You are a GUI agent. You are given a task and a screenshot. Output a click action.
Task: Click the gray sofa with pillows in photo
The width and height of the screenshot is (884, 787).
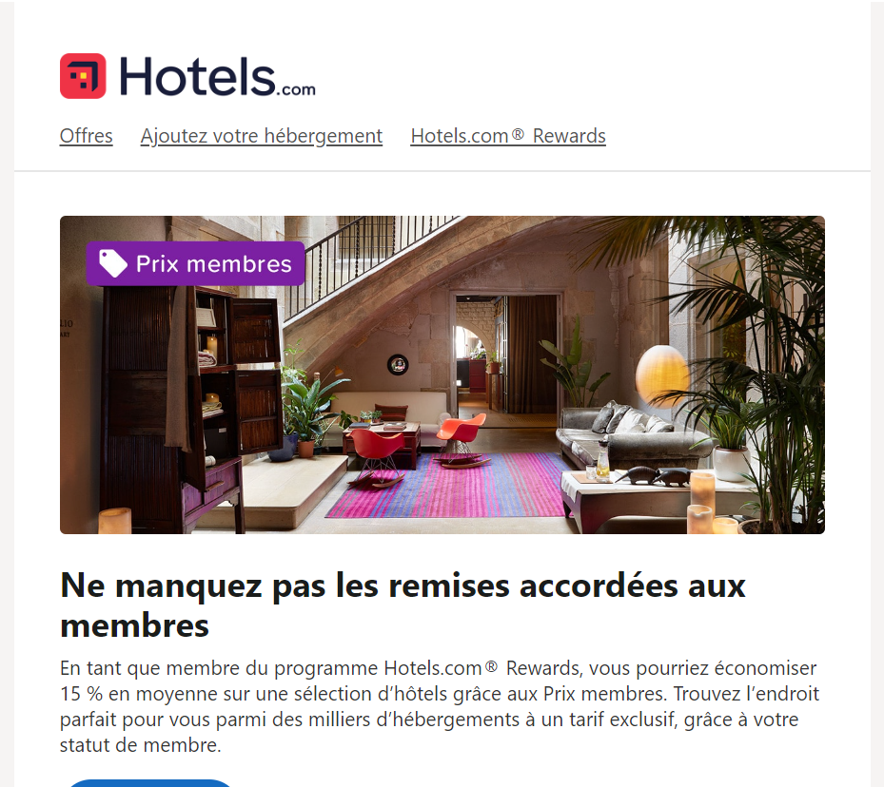(x=626, y=434)
